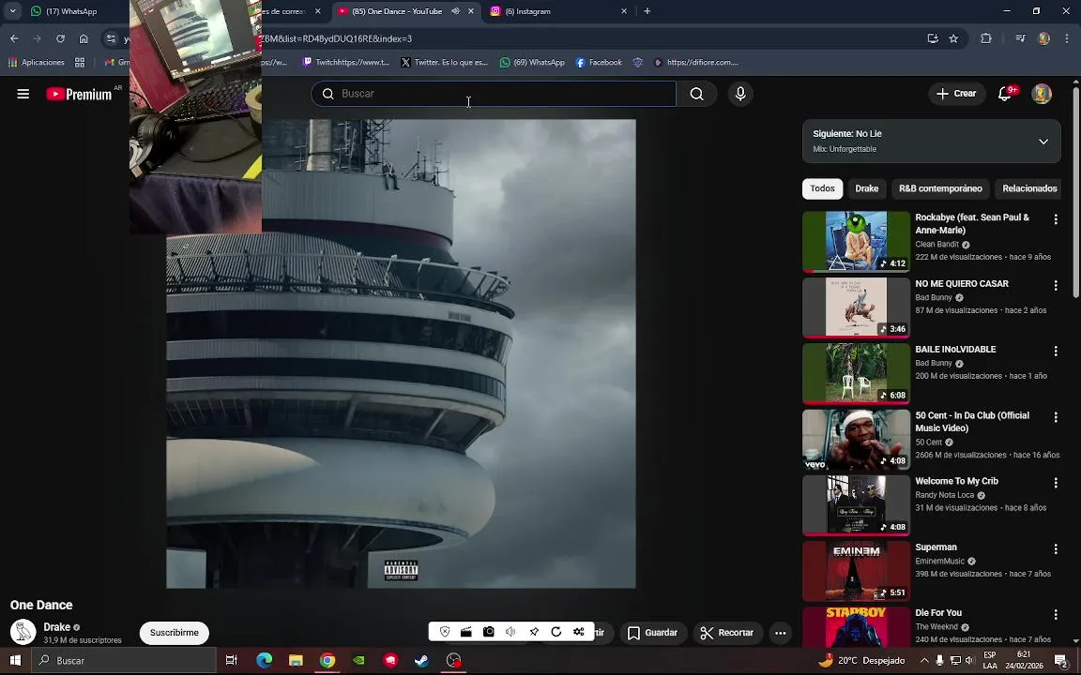
Task: Select the Relacionados filter chip
Action: click(1029, 188)
